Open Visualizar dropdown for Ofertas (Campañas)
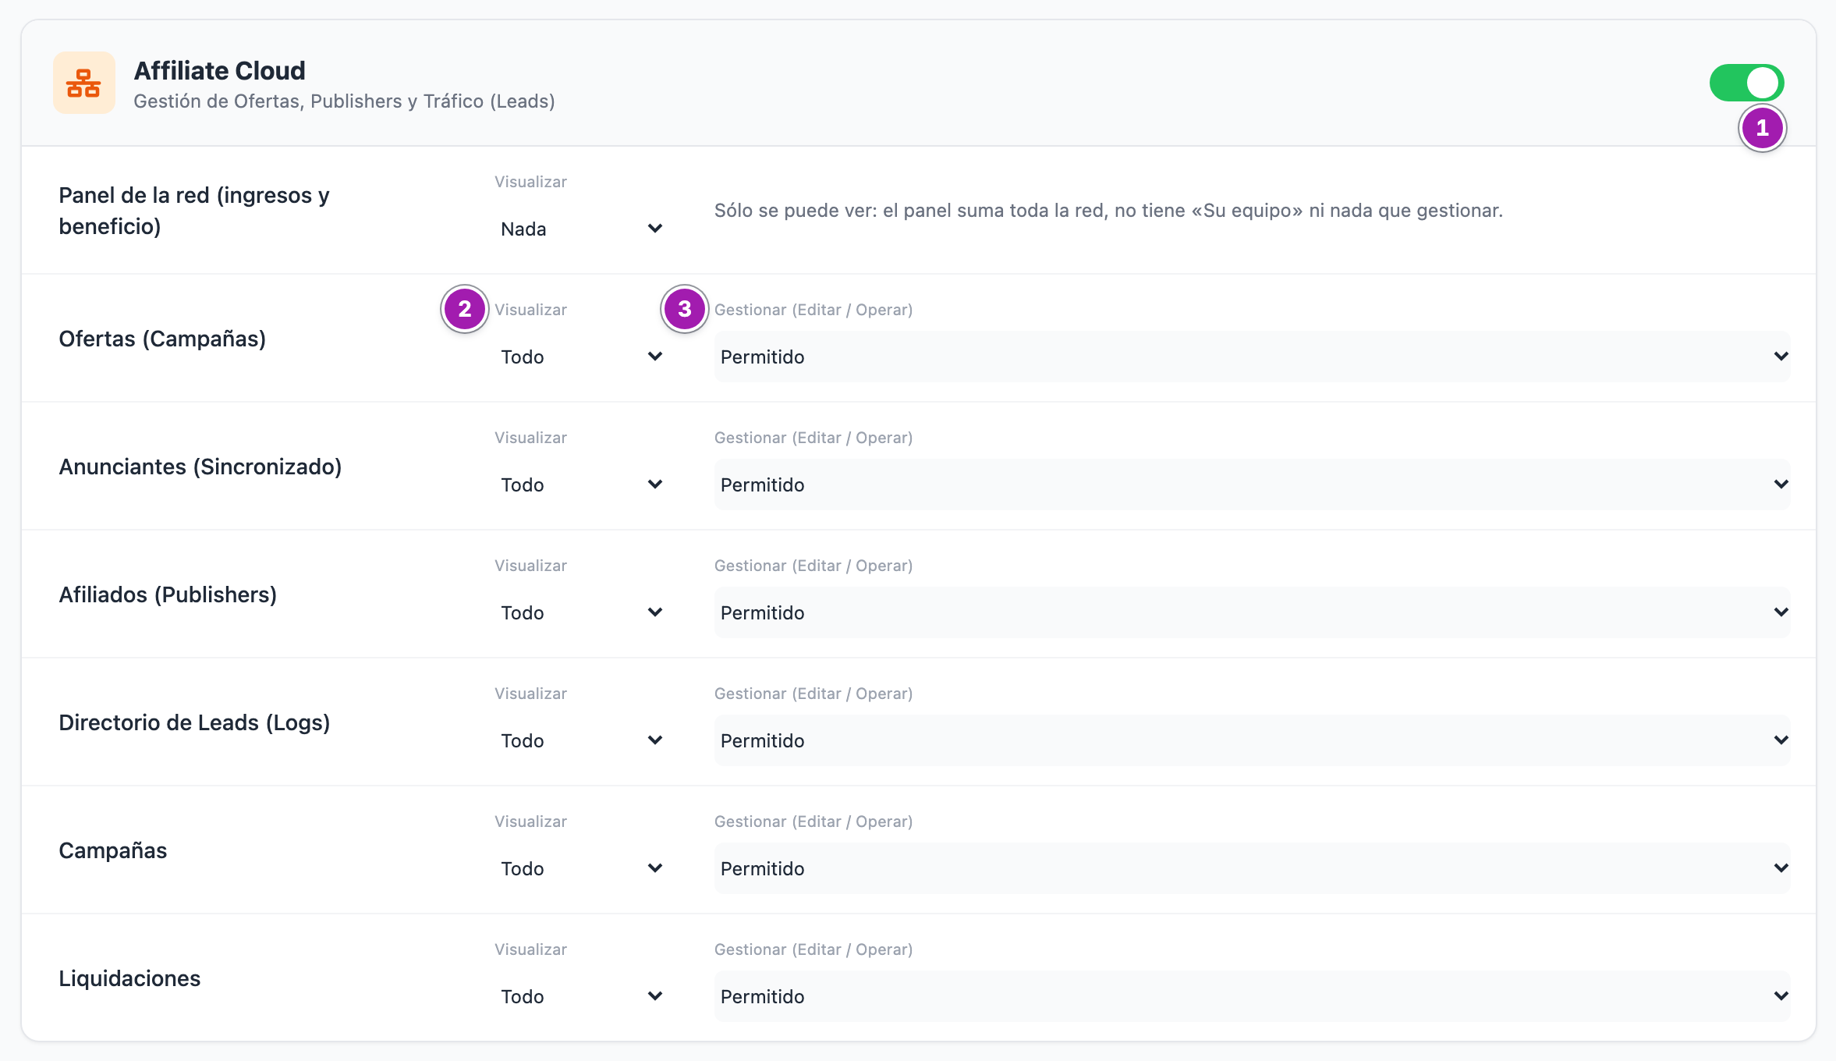 click(x=582, y=357)
